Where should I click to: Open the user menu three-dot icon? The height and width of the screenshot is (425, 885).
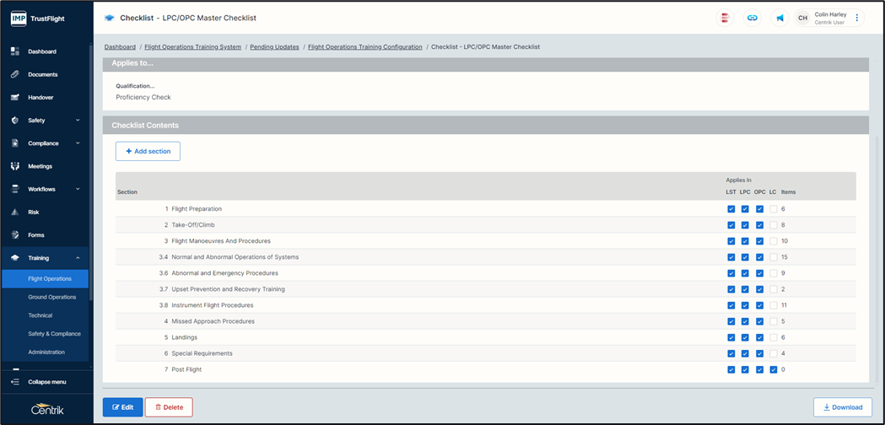[x=857, y=18]
